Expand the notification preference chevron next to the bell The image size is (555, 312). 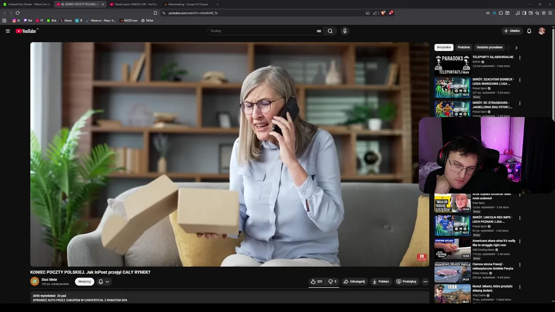click(107, 282)
